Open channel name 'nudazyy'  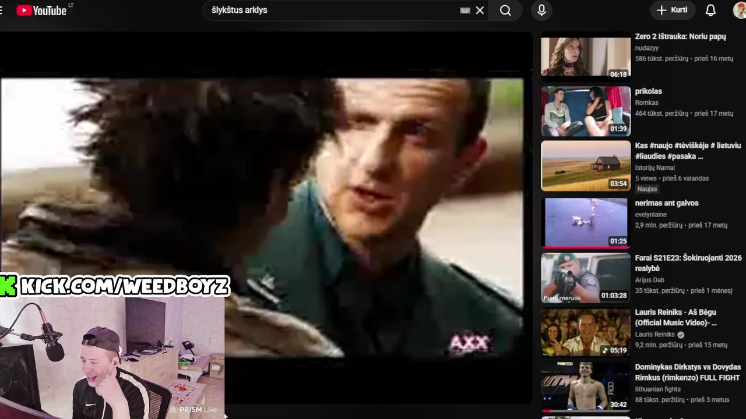click(646, 48)
